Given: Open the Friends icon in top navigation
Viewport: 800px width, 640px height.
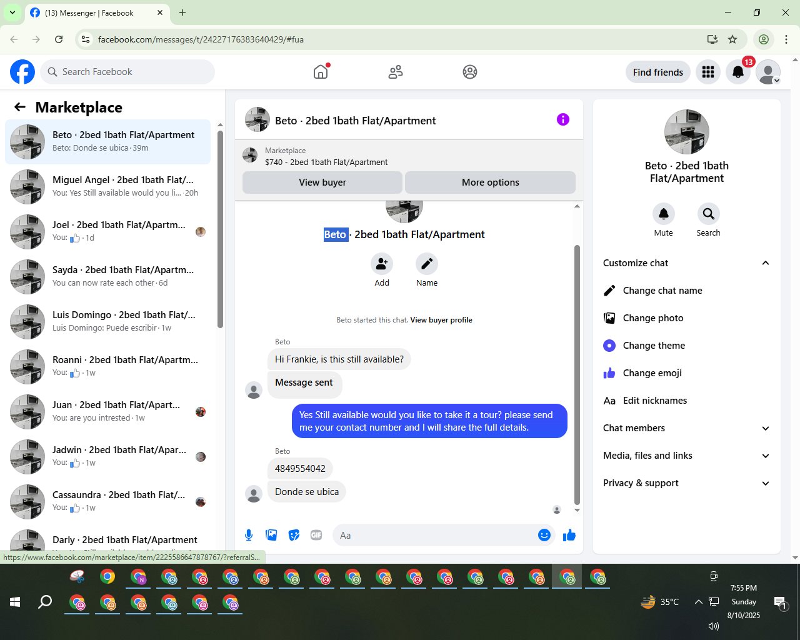Looking at the screenshot, I should coord(396,72).
